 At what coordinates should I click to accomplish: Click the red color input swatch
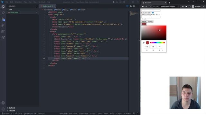[x=144, y=24]
